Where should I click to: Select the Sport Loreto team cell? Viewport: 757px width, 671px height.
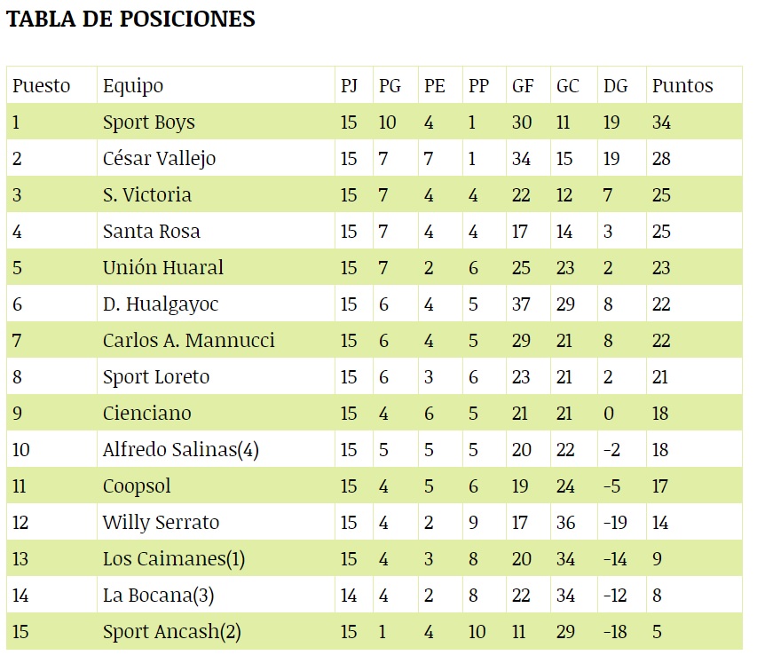point(156,377)
